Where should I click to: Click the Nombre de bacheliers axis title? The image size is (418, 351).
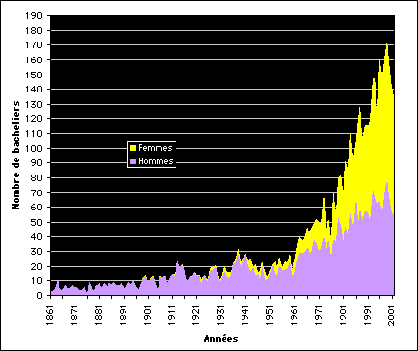pyautogui.click(x=16, y=155)
